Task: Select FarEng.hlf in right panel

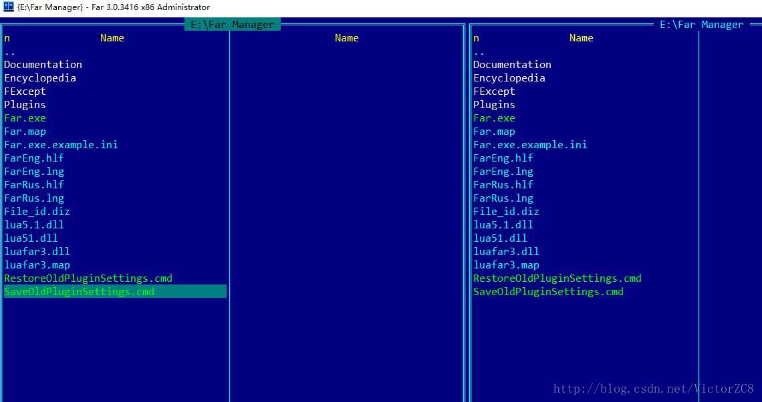Action: click(503, 158)
